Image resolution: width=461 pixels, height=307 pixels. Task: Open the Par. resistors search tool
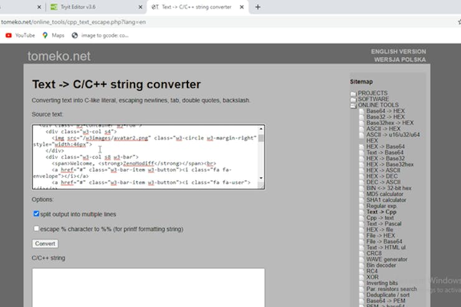(x=391, y=289)
